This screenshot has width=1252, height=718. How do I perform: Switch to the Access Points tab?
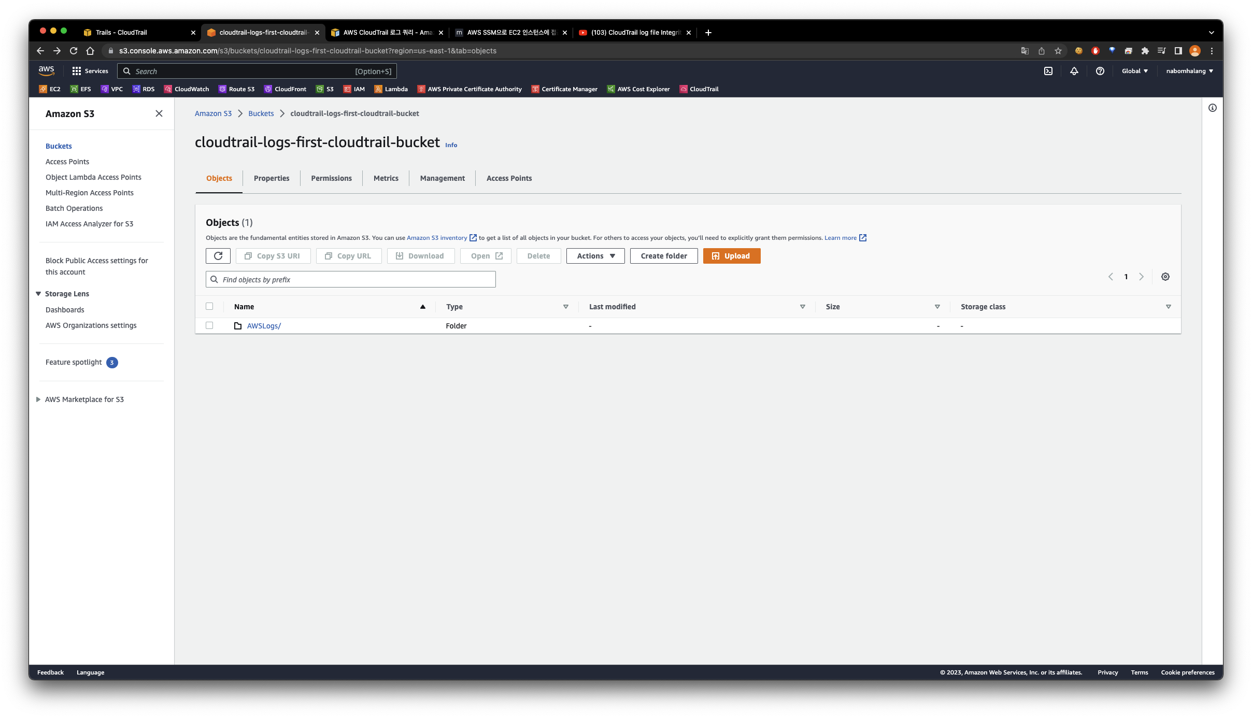click(509, 178)
